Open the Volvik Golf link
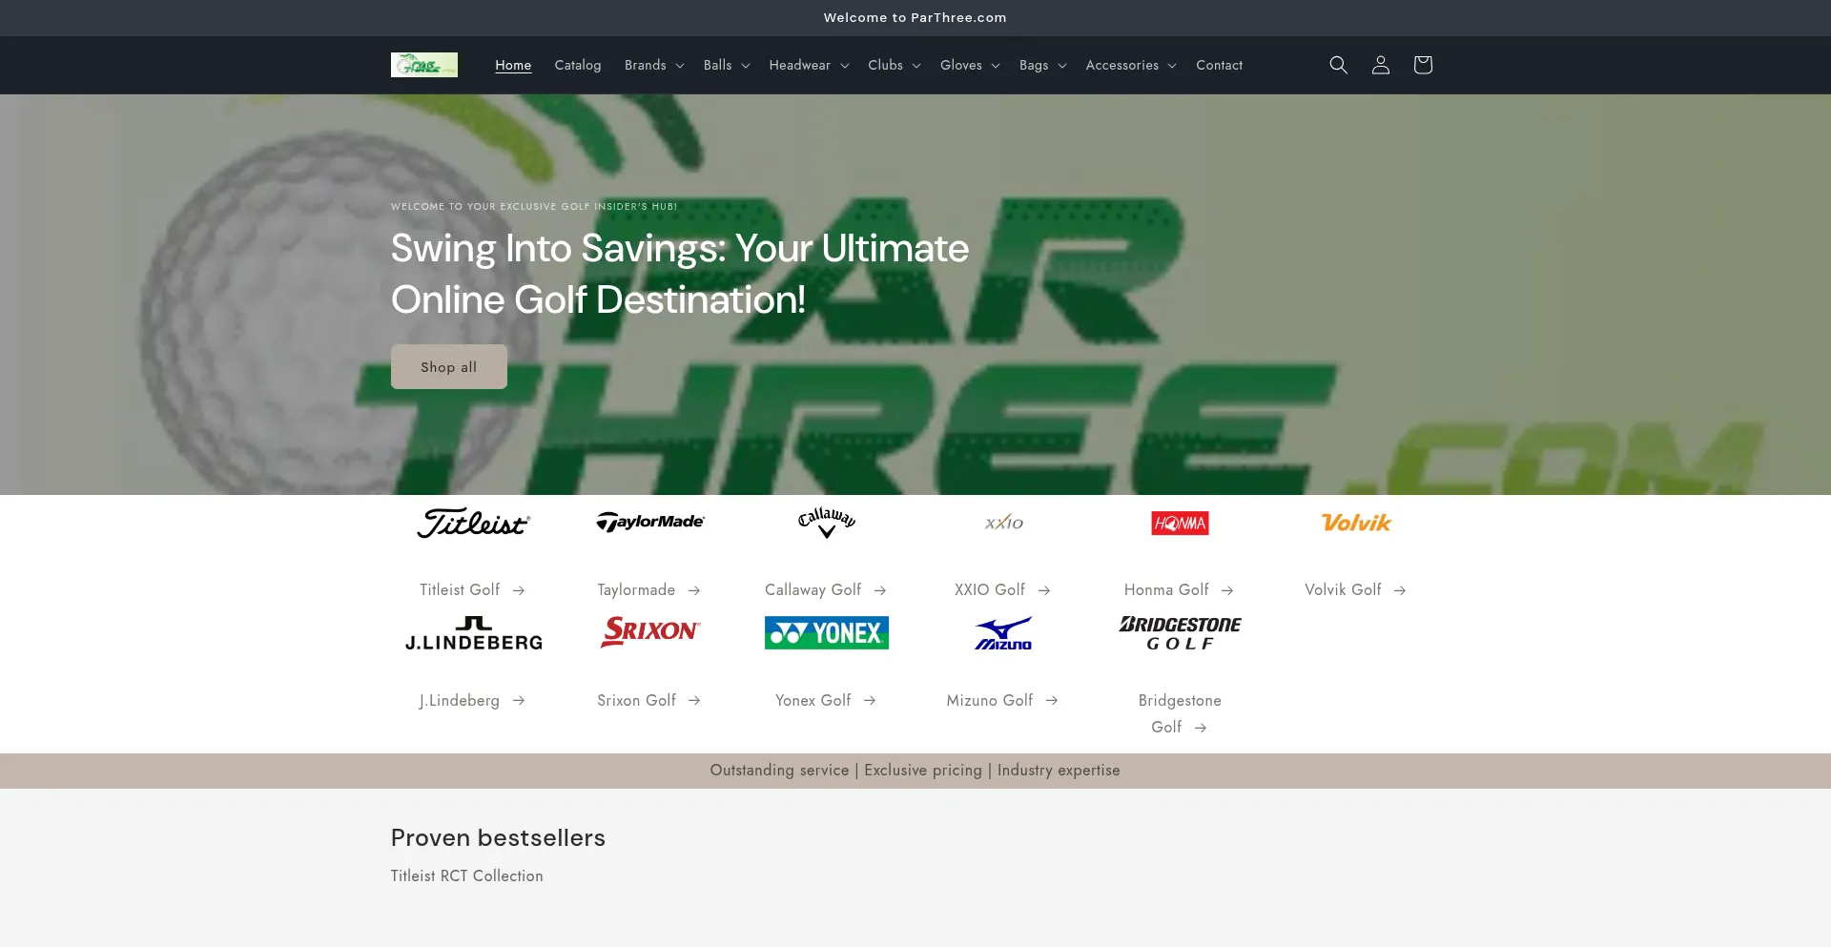The width and height of the screenshot is (1831, 947). (1356, 590)
